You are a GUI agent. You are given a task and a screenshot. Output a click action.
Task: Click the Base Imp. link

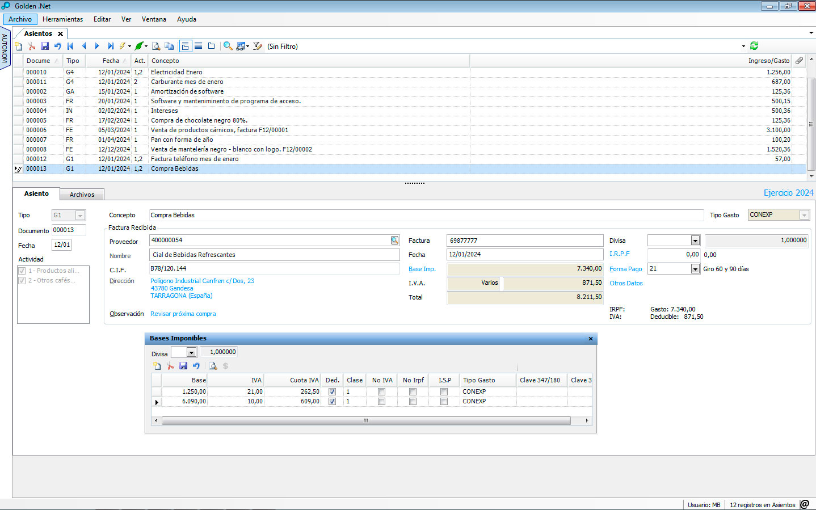(422, 269)
